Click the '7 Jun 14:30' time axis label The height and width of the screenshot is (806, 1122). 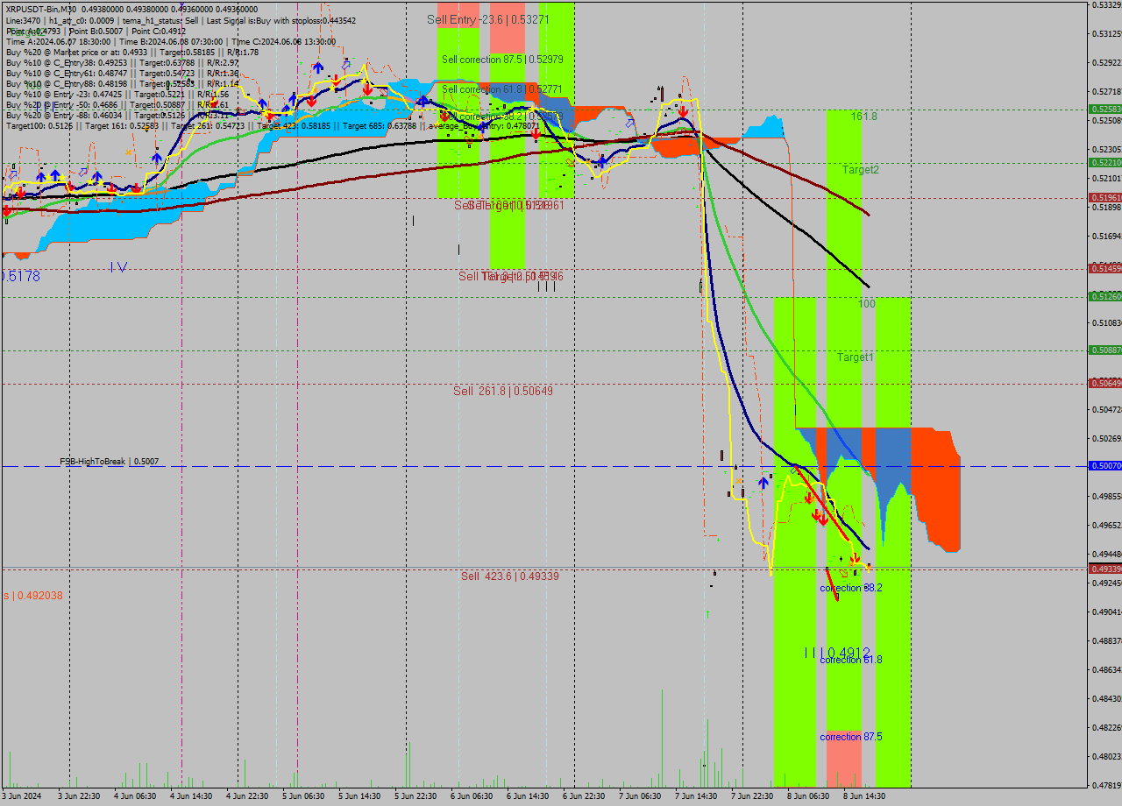pyautogui.click(x=695, y=796)
